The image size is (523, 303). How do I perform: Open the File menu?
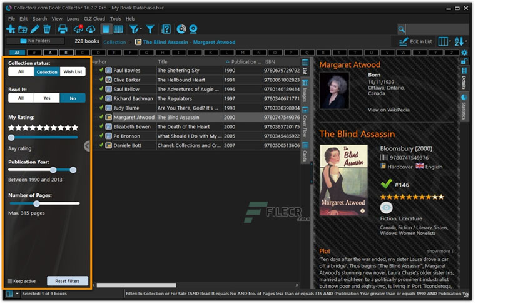11,19
